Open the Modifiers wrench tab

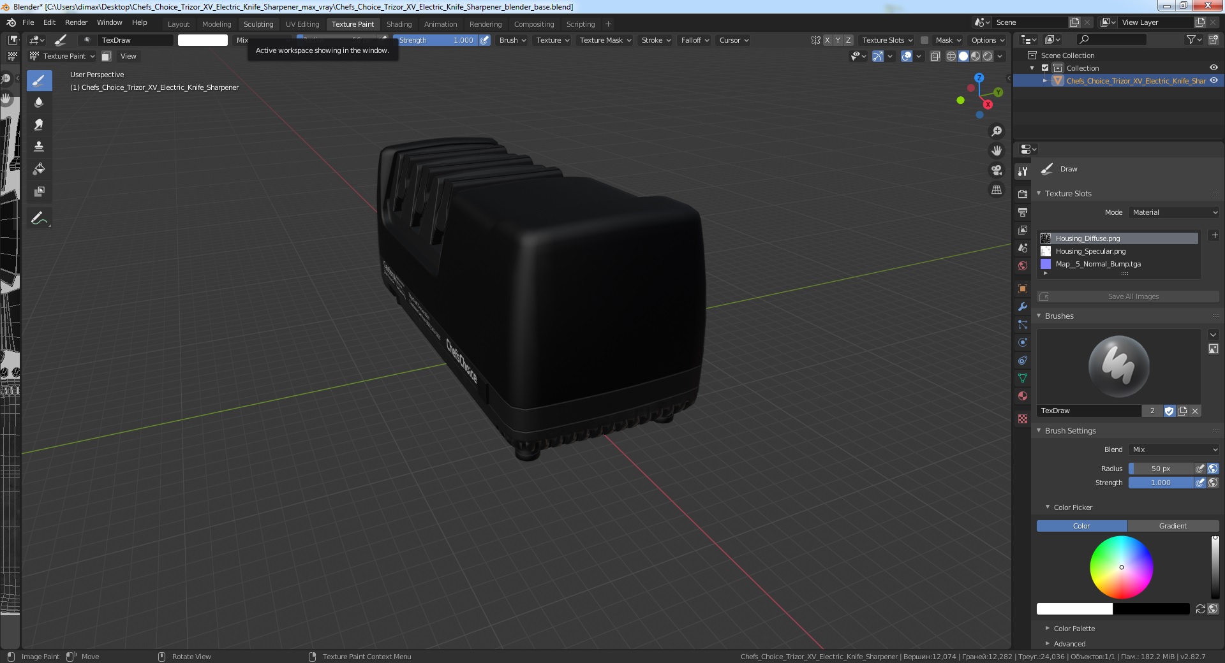[1023, 307]
